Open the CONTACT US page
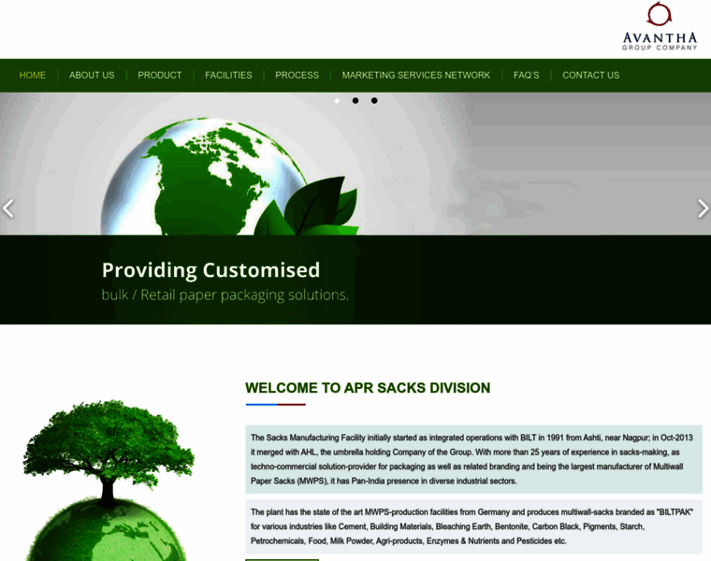The height and width of the screenshot is (561, 711). point(591,75)
